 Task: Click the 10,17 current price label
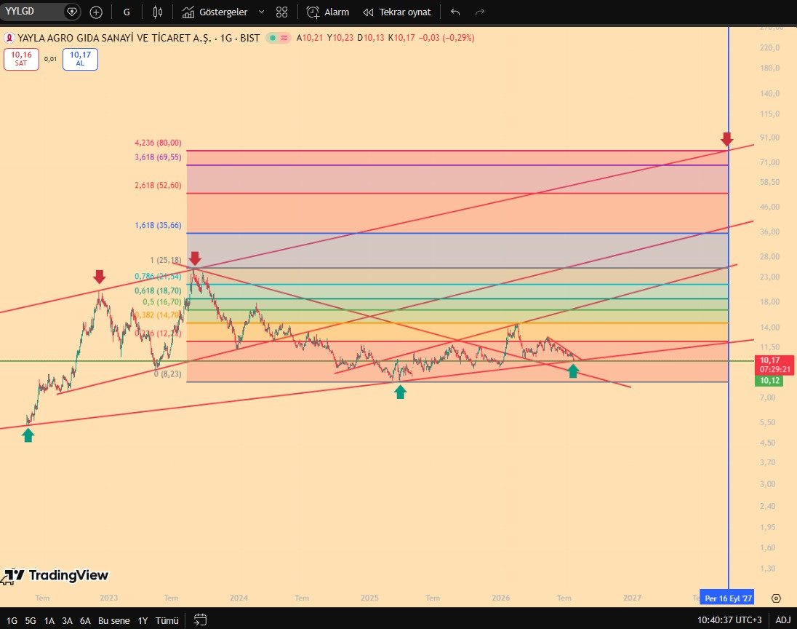774,365
